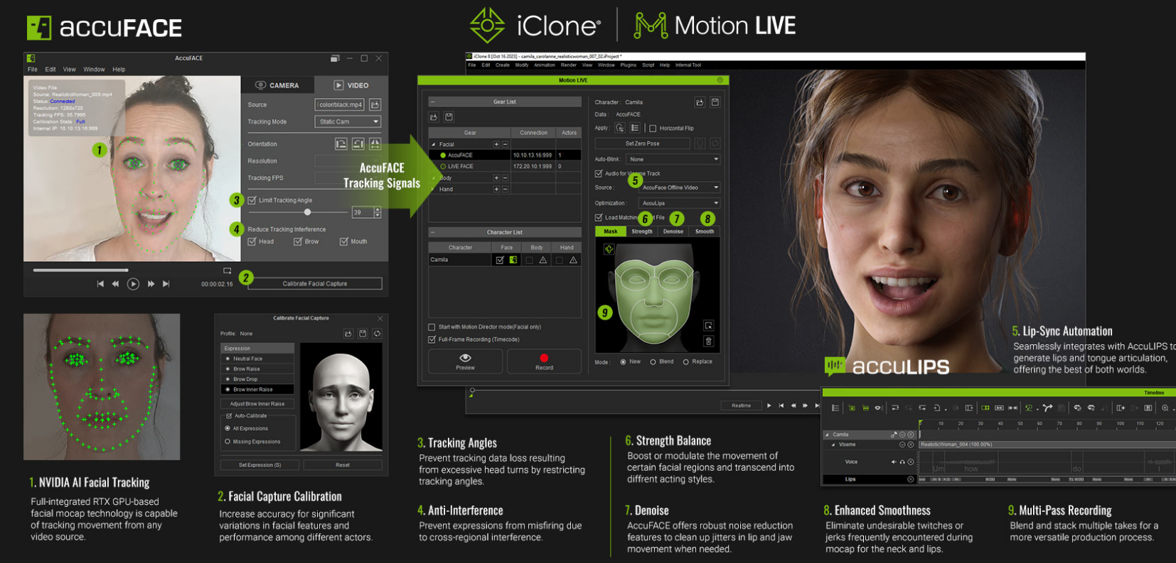Click Reset in calibration dialog
Image resolution: width=1176 pixels, height=563 pixels.
343,465
